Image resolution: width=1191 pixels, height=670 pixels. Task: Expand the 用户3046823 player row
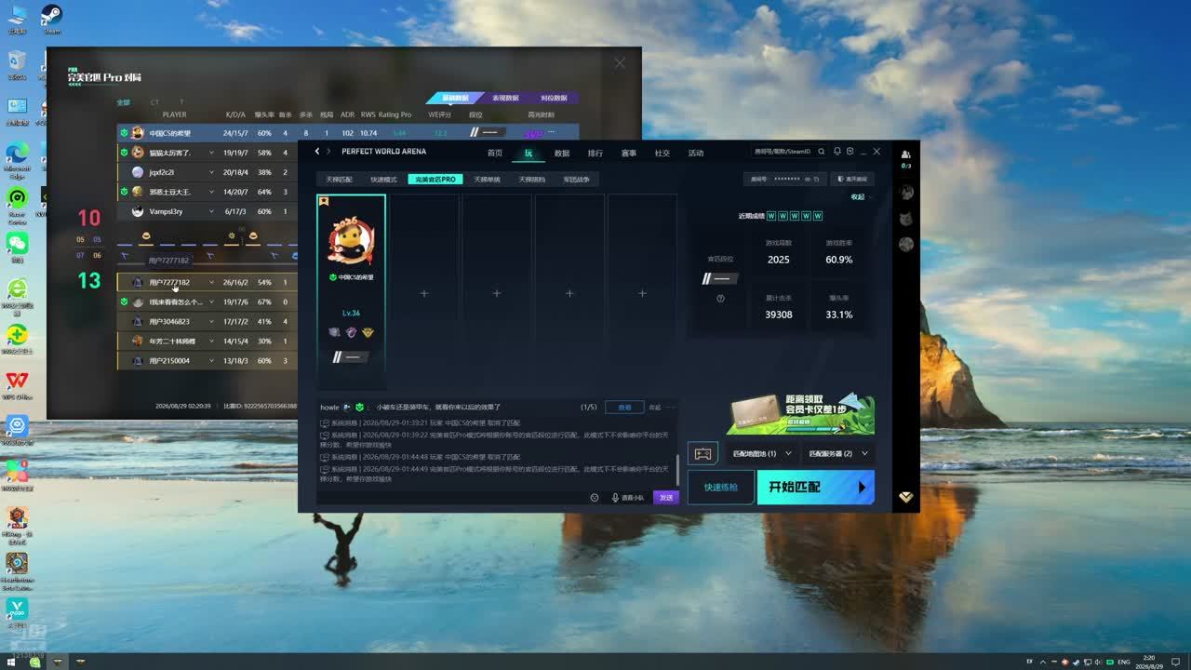pyautogui.click(x=211, y=321)
